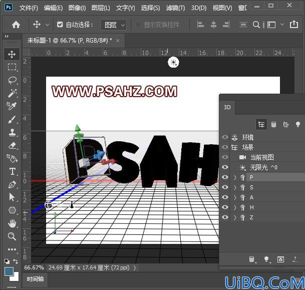
Task: Select the Pen tool
Action: pos(12,184)
